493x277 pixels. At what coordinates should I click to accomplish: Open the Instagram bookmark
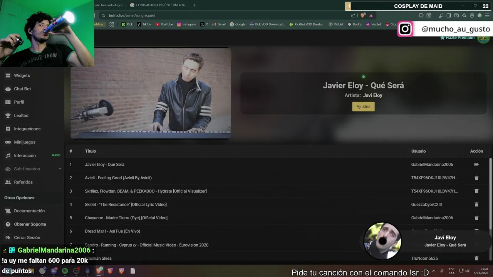186,24
